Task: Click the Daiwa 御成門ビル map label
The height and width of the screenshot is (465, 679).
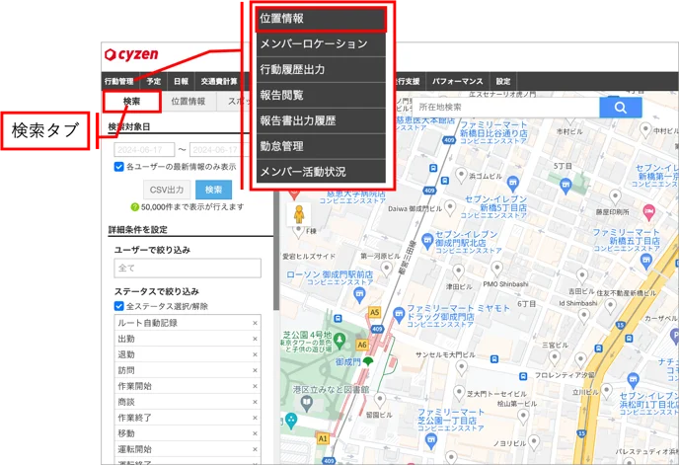Action: 415,209
